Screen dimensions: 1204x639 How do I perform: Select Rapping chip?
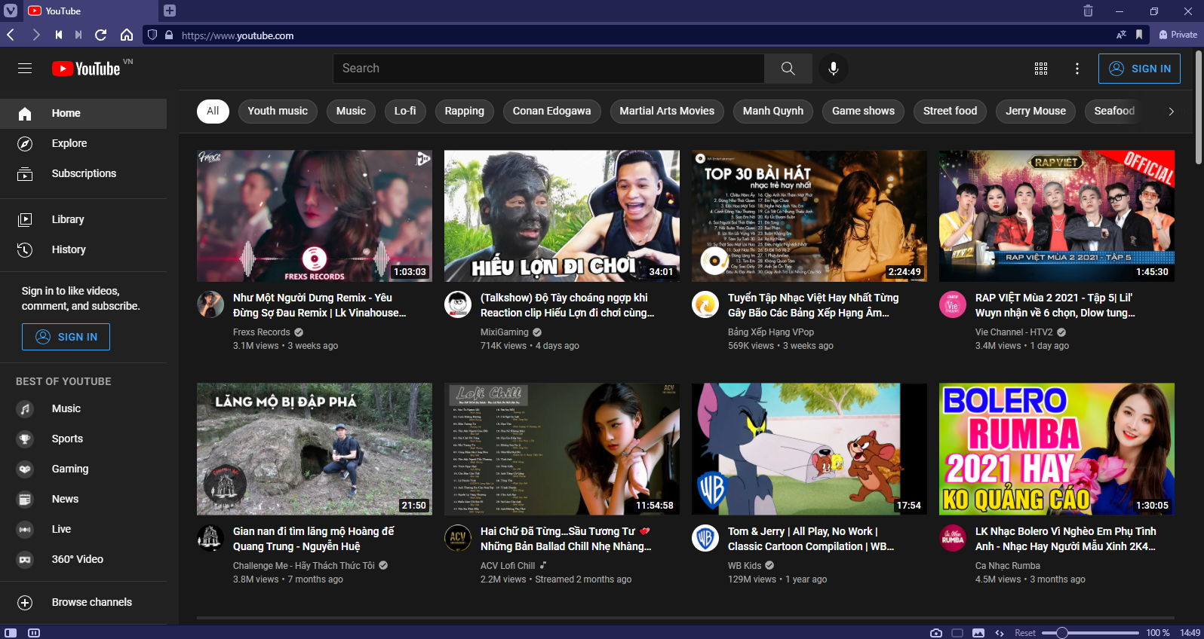(x=465, y=111)
